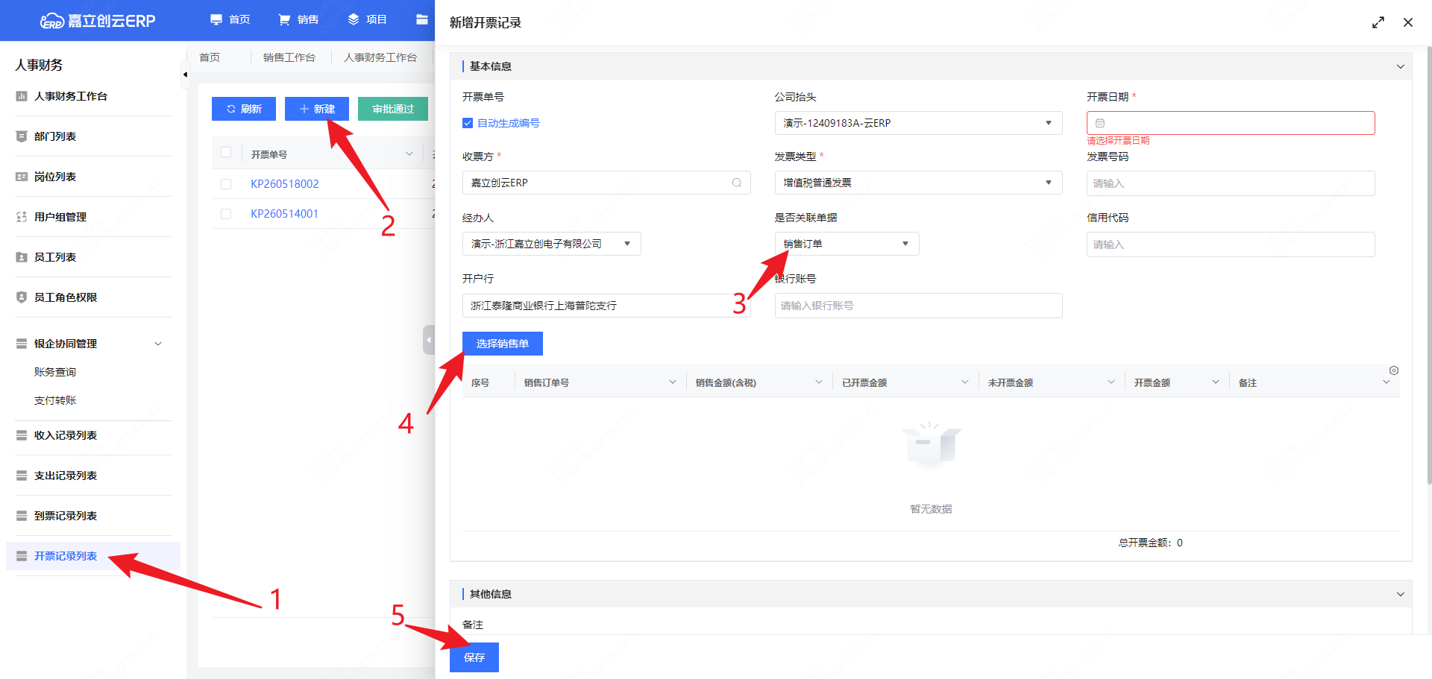Click the 刷新 button
The width and height of the screenshot is (1432, 679).
point(244,109)
